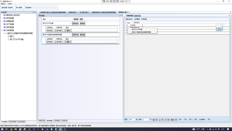Image resolution: width=232 pixels, height=131 pixels.
Task: Click the Start button
Action: (219, 29)
